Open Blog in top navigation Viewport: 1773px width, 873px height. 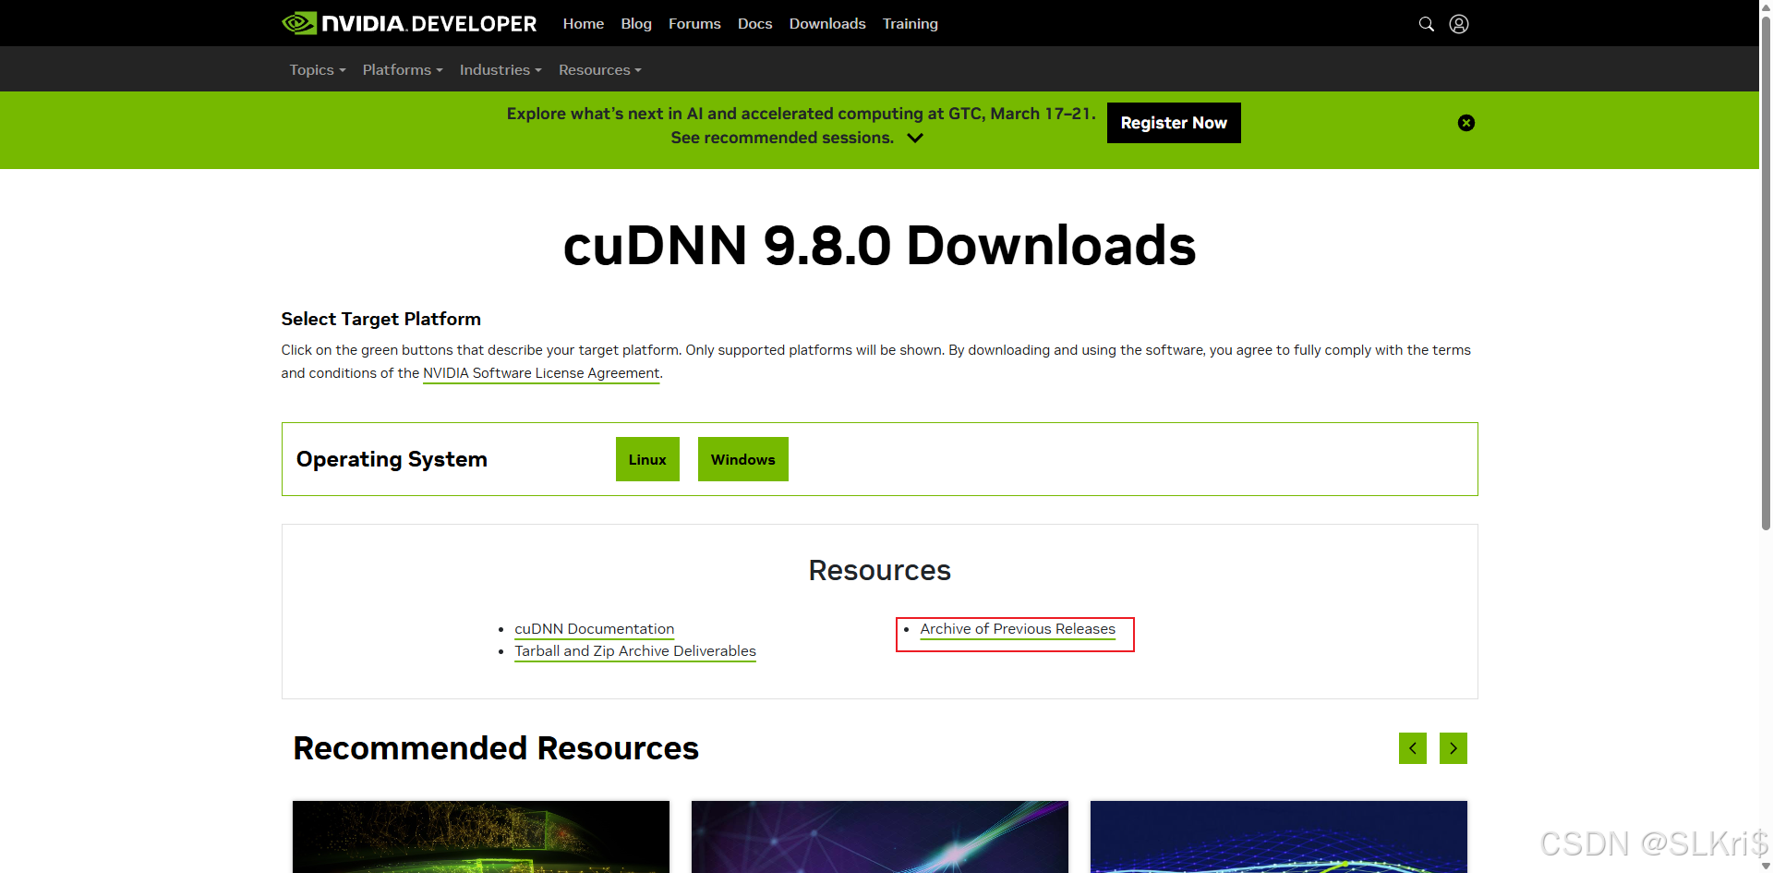point(636,24)
